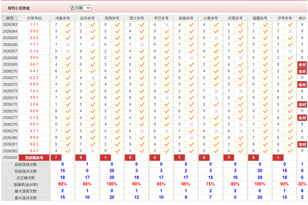Viewport: 308px width, 205px height.
Task: Click winning number 8 9 0
Action: click(34, 84)
